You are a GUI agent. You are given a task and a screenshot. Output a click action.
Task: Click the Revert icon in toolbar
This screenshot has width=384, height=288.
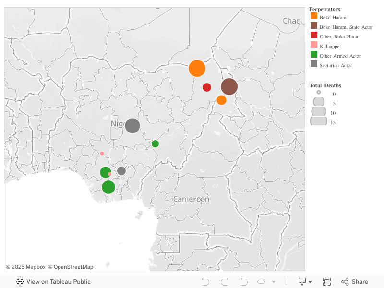pyautogui.click(x=243, y=282)
